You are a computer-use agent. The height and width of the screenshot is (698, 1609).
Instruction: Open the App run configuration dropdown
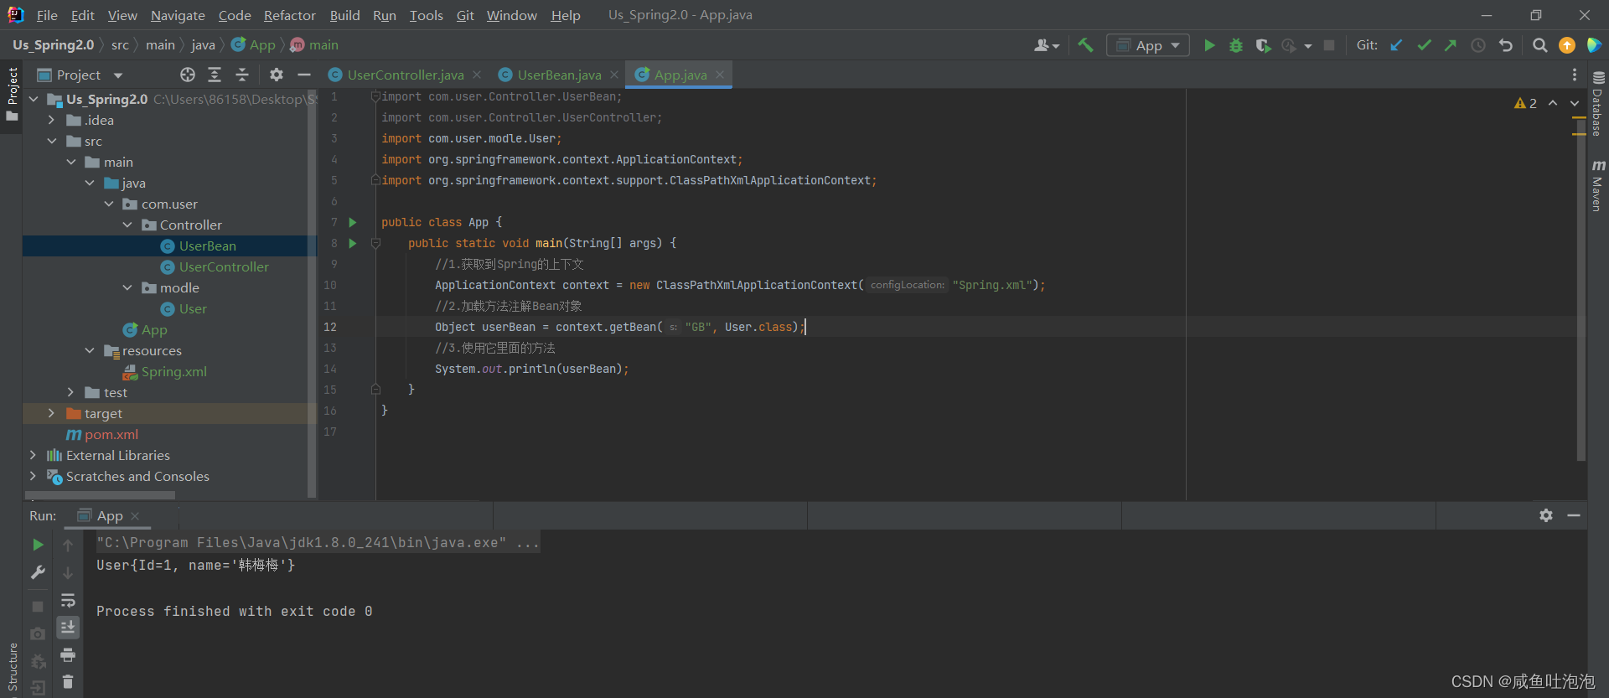(1148, 45)
